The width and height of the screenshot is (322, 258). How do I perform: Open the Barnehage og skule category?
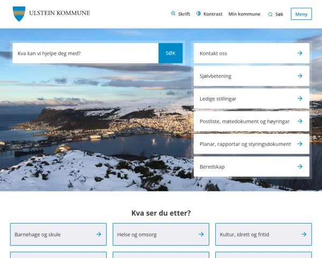(58, 234)
